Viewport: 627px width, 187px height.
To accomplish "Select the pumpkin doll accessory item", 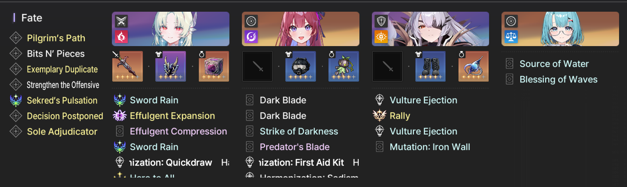I will coord(344,66).
